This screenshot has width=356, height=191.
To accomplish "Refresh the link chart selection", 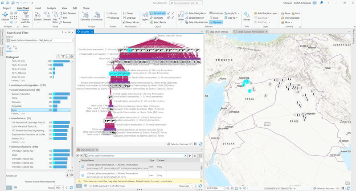I will coord(201,144).
